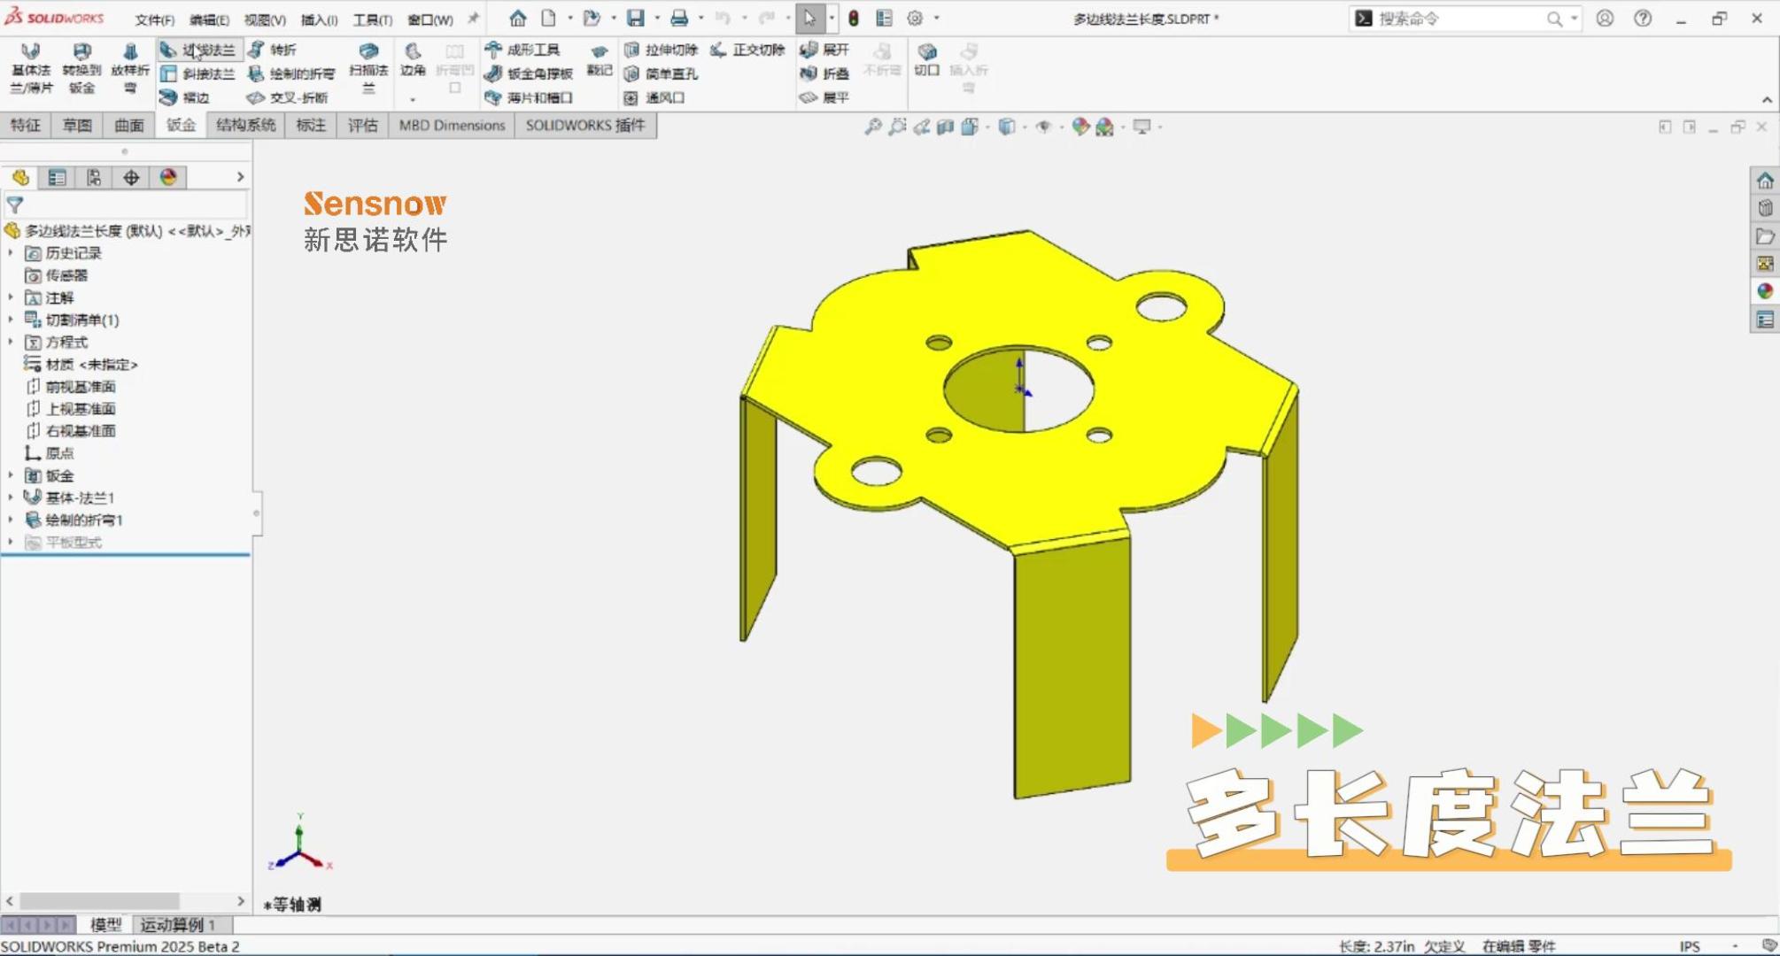Expand the 基体-法兰1 tree node
The width and height of the screenshot is (1780, 956).
(11, 497)
